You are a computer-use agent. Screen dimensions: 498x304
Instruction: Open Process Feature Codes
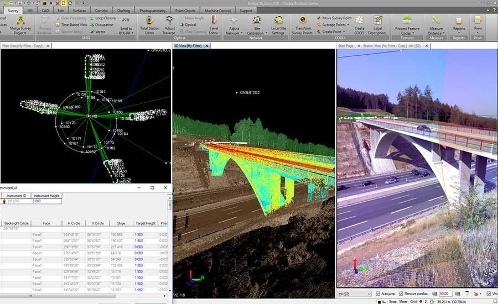[407, 25]
